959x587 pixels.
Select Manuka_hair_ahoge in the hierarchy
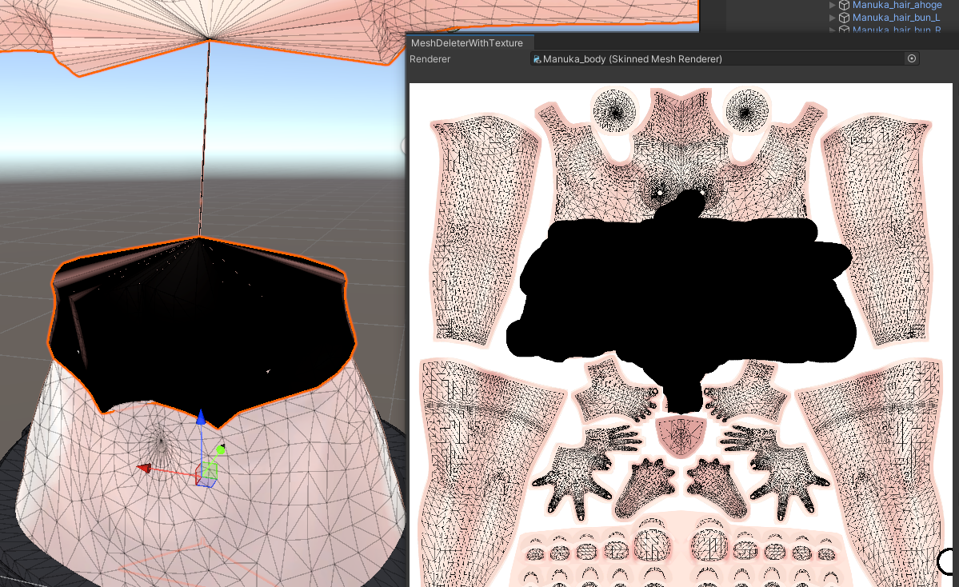[897, 5]
